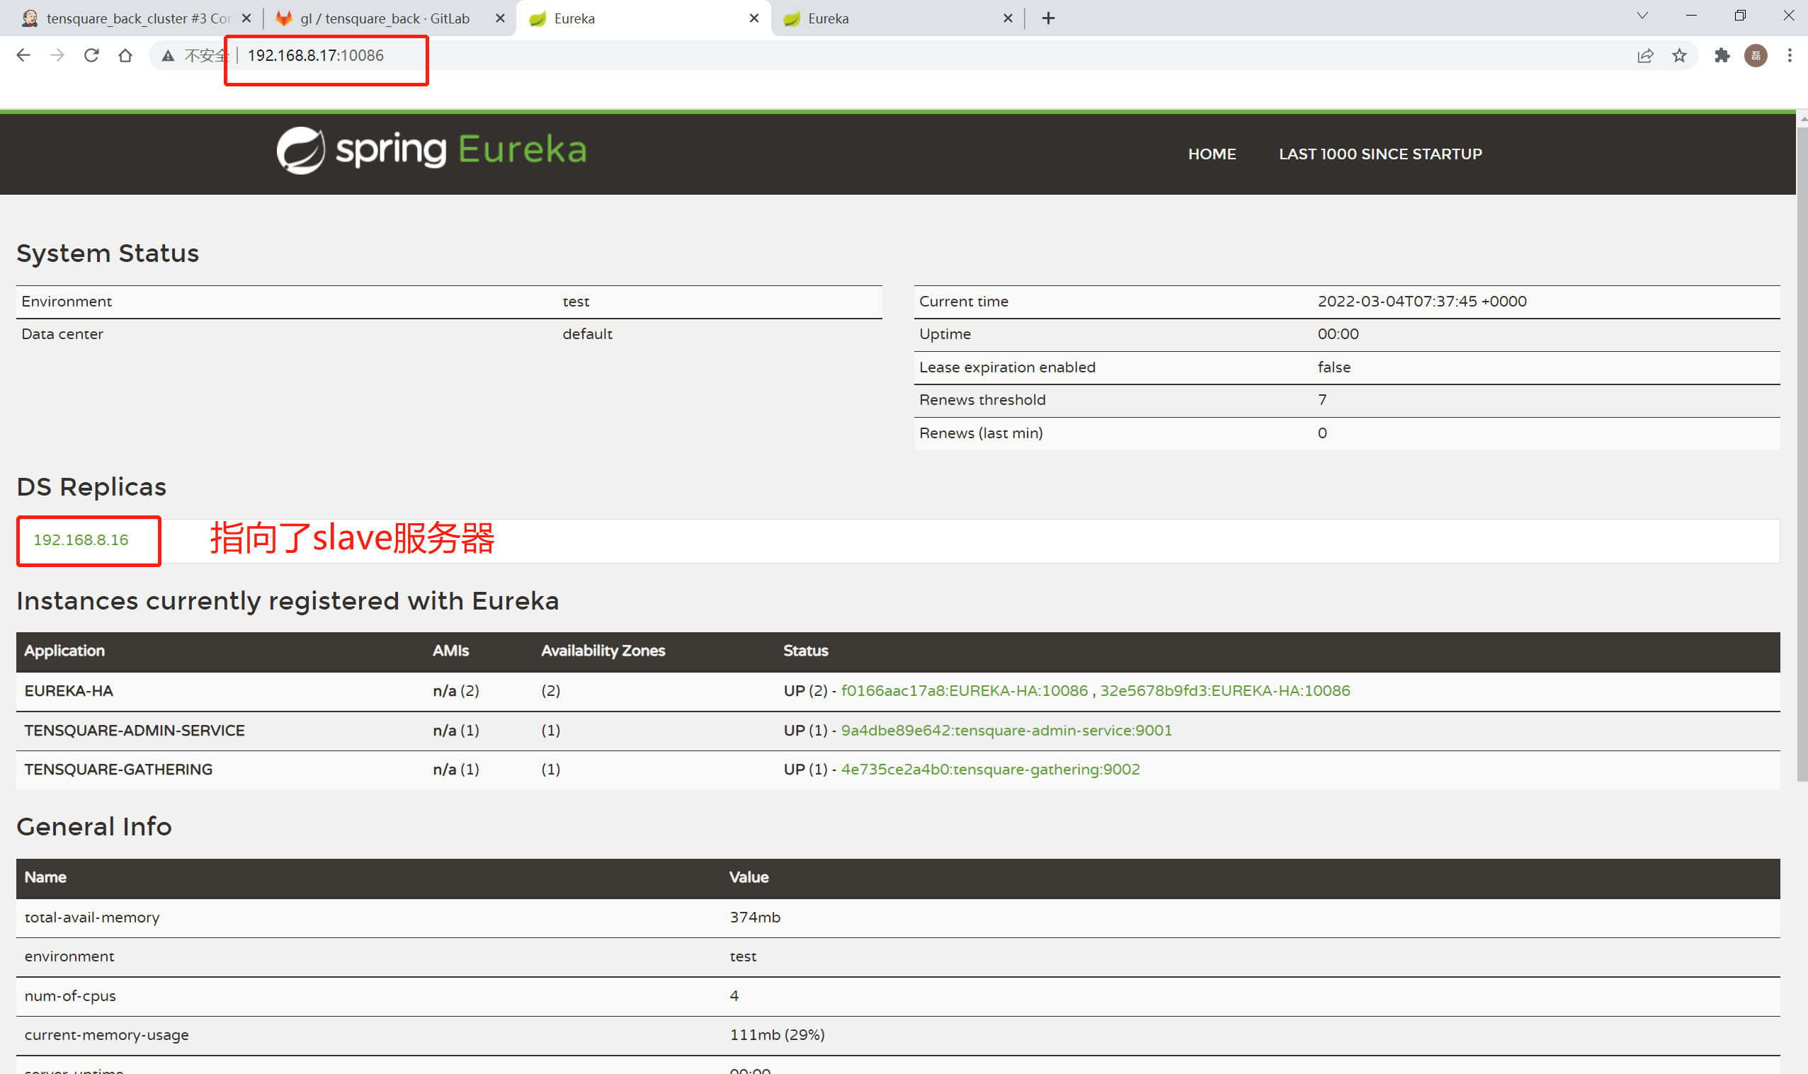The height and width of the screenshot is (1074, 1808).
Task: Open the user profile avatar
Action: pos(1755,56)
